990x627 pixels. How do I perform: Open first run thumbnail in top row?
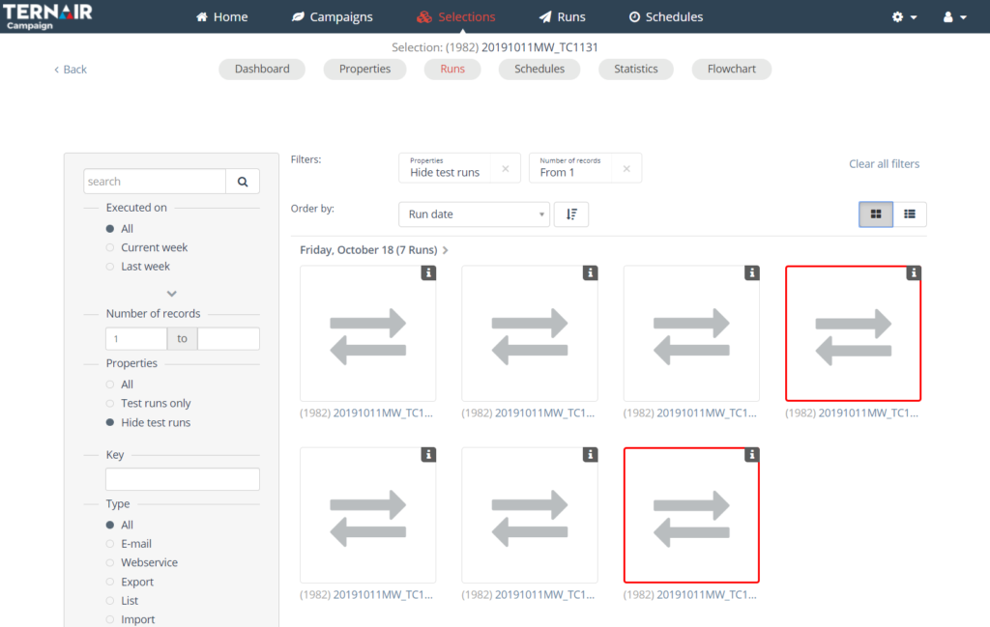(368, 333)
